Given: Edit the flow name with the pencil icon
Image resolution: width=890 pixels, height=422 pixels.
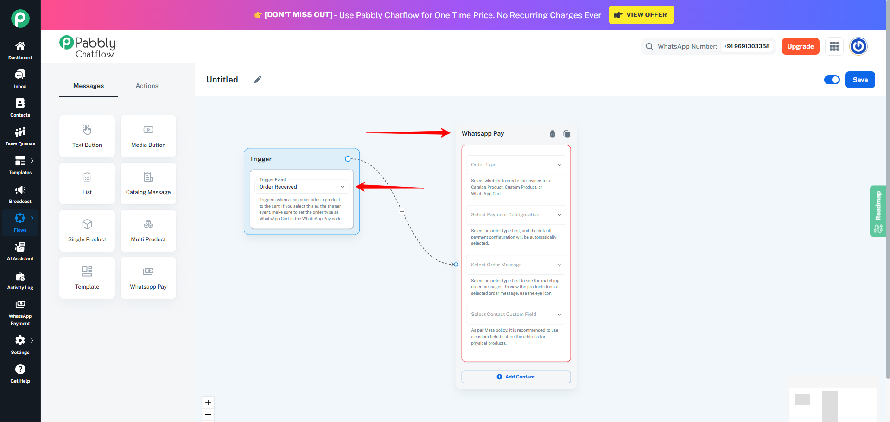Looking at the screenshot, I should (258, 80).
